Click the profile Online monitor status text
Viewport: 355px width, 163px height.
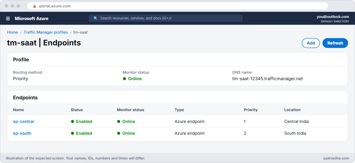(x=135, y=79)
